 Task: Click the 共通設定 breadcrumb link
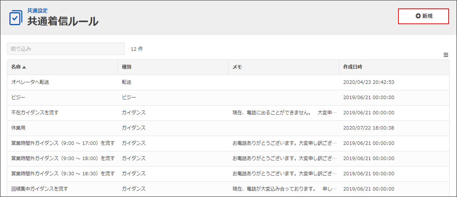click(37, 11)
